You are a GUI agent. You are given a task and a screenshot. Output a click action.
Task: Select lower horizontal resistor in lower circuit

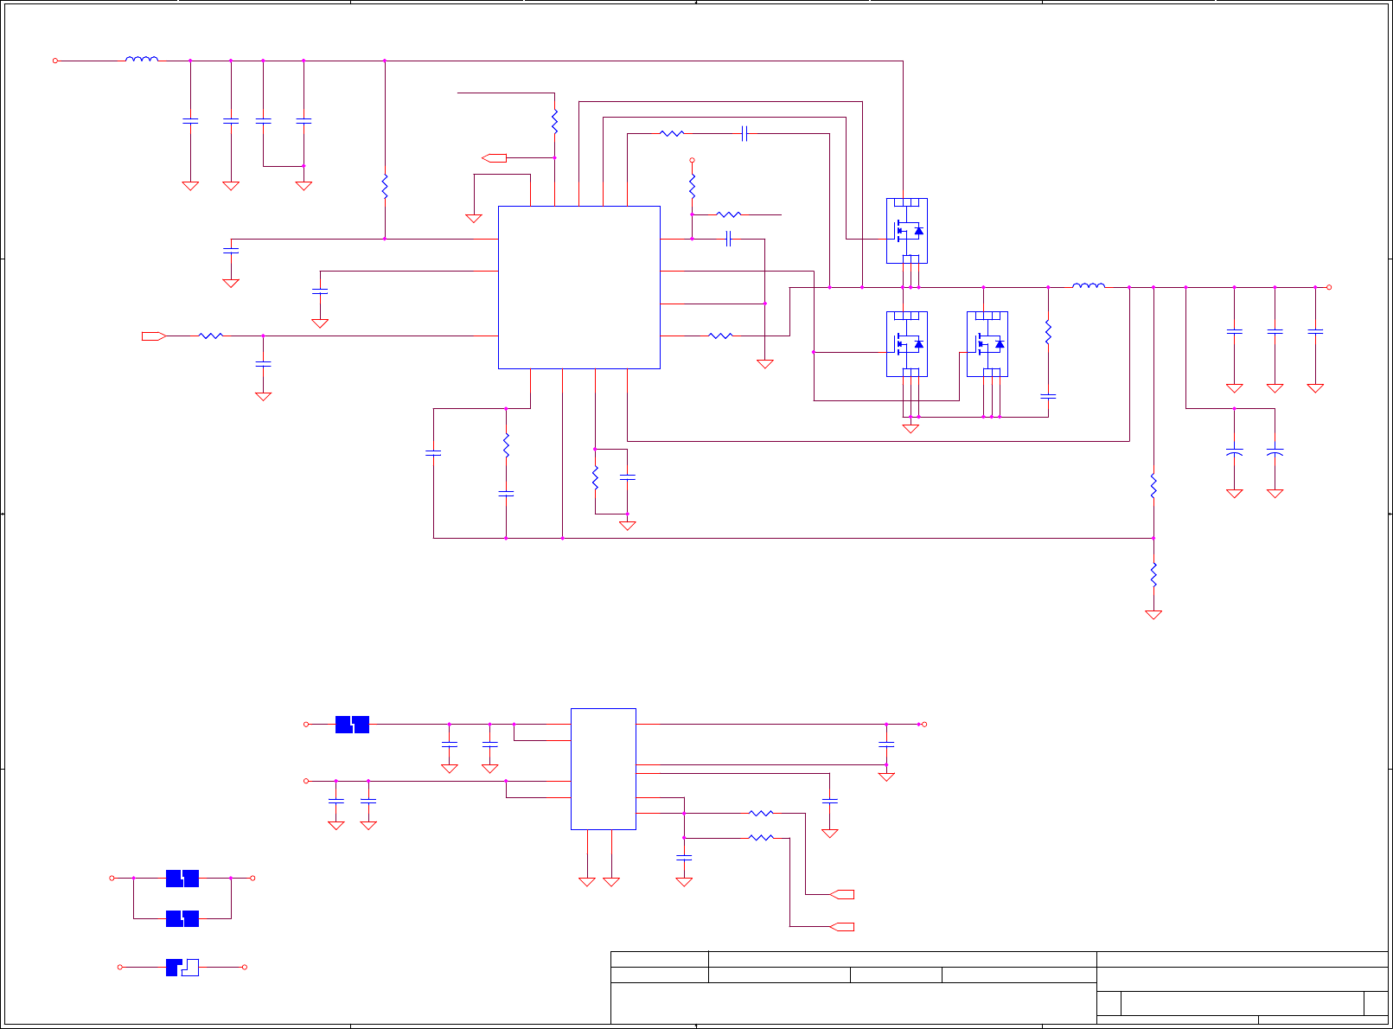coord(761,838)
